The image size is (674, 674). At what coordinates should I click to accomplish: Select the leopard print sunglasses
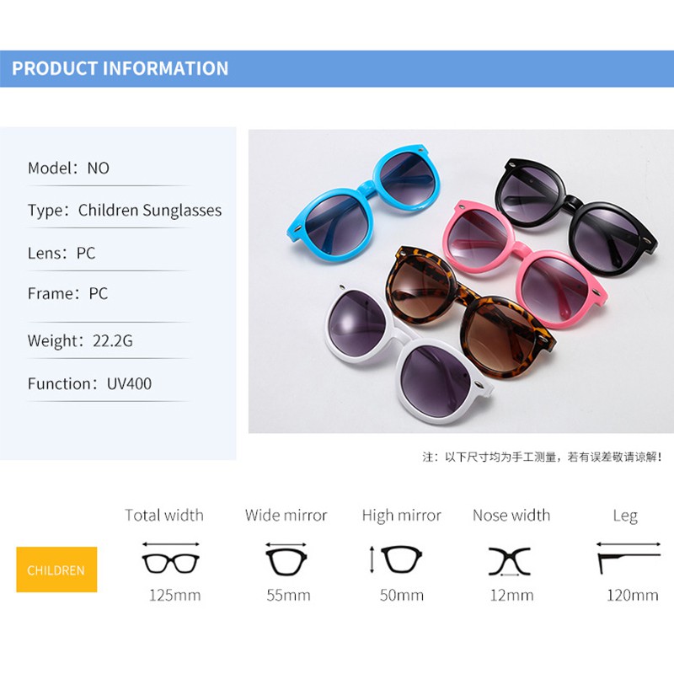(x=470, y=312)
